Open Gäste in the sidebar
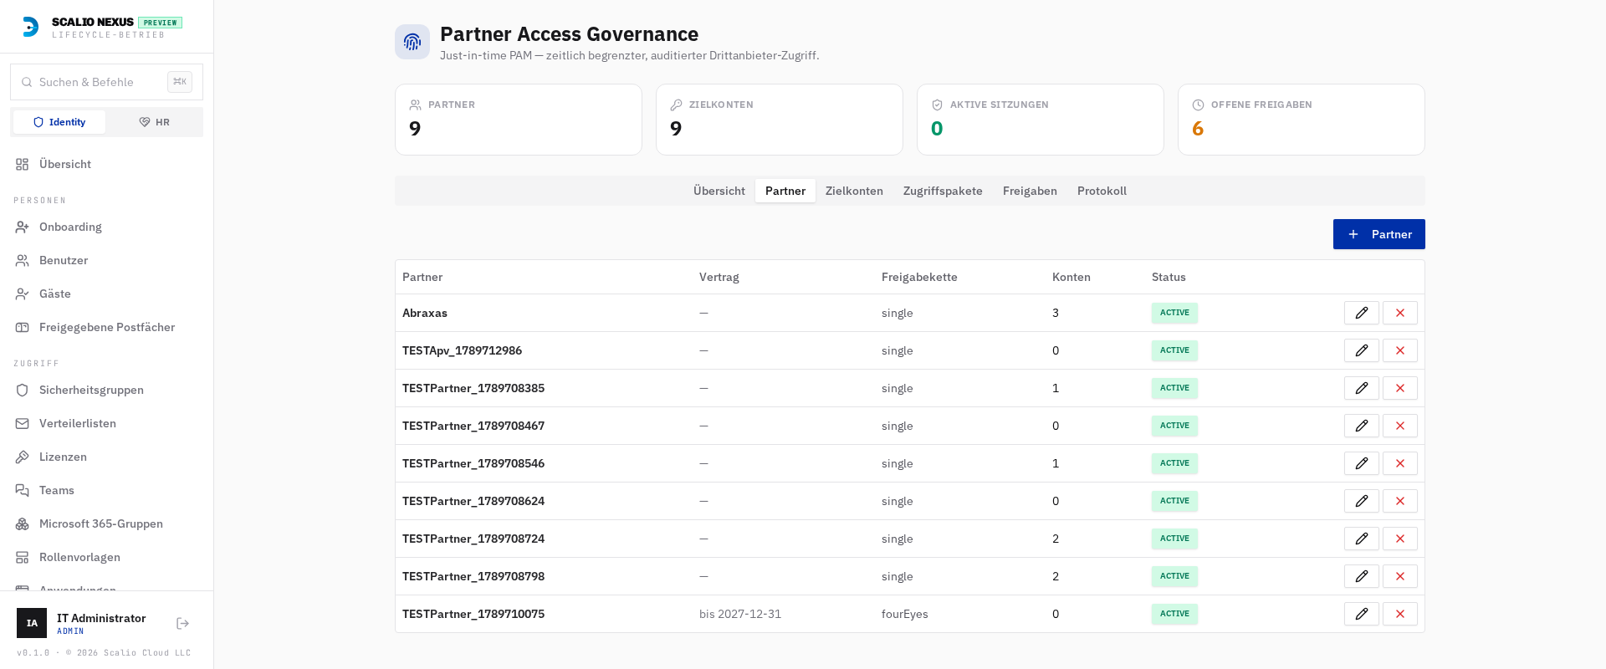This screenshot has width=1606, height=669. coord(106,294)
